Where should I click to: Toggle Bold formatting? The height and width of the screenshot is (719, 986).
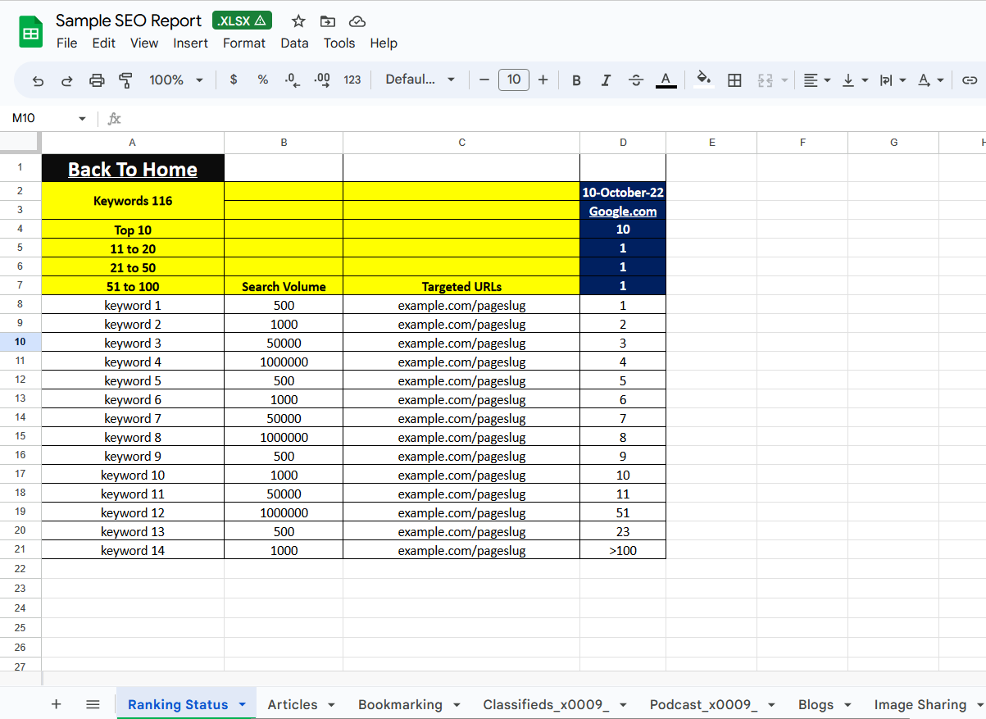(x=576, y=80)
